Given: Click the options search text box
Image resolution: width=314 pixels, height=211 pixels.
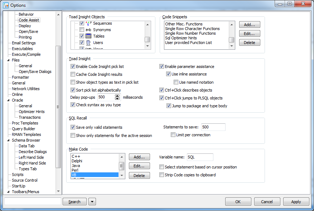Looking at the screenshot, I should 33,201.
